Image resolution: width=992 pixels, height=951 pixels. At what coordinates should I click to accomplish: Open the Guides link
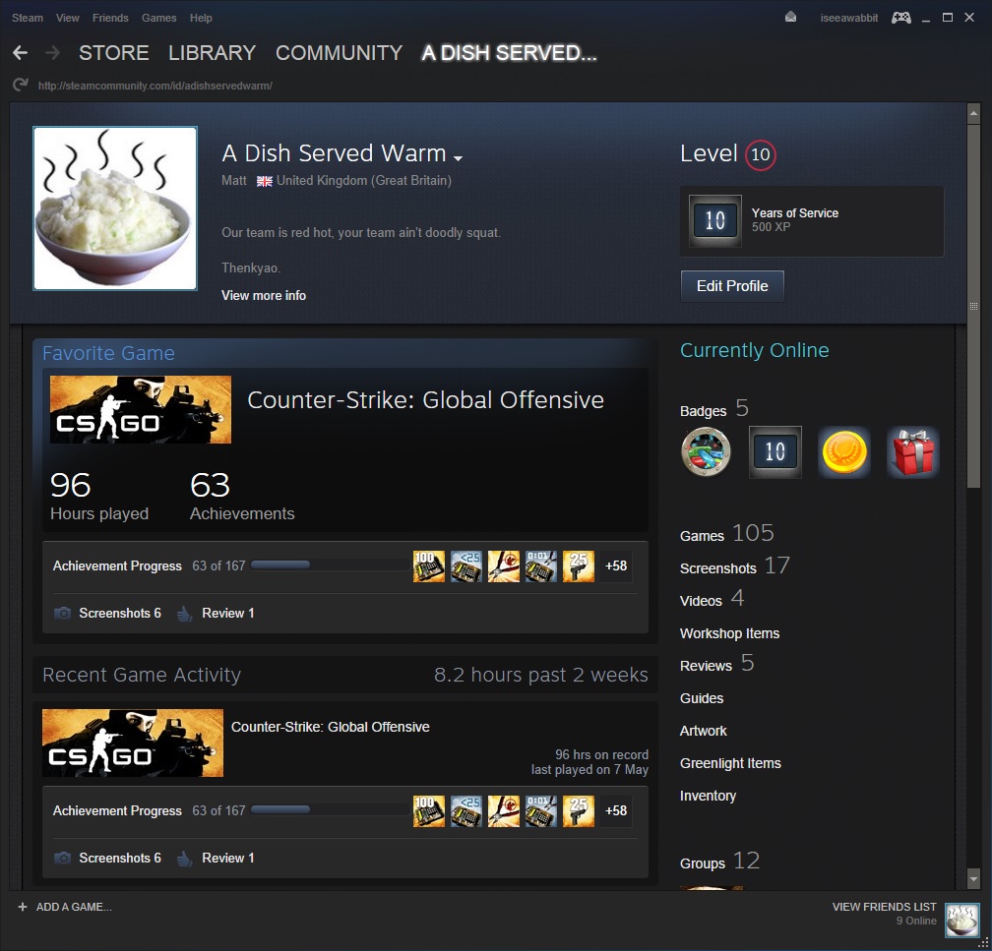(x=702, y=698)
